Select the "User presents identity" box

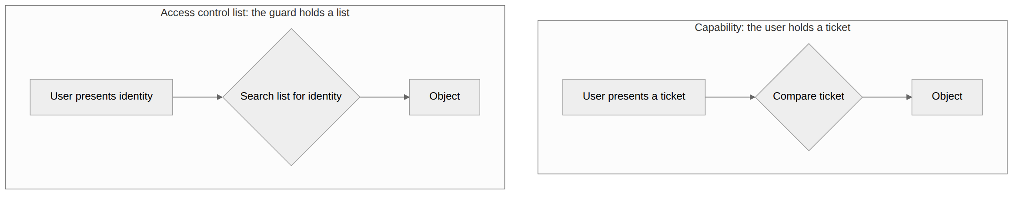[101, 97]
